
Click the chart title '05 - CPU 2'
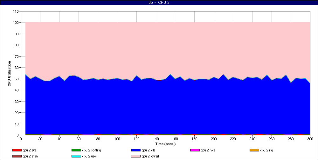[159, 3]
